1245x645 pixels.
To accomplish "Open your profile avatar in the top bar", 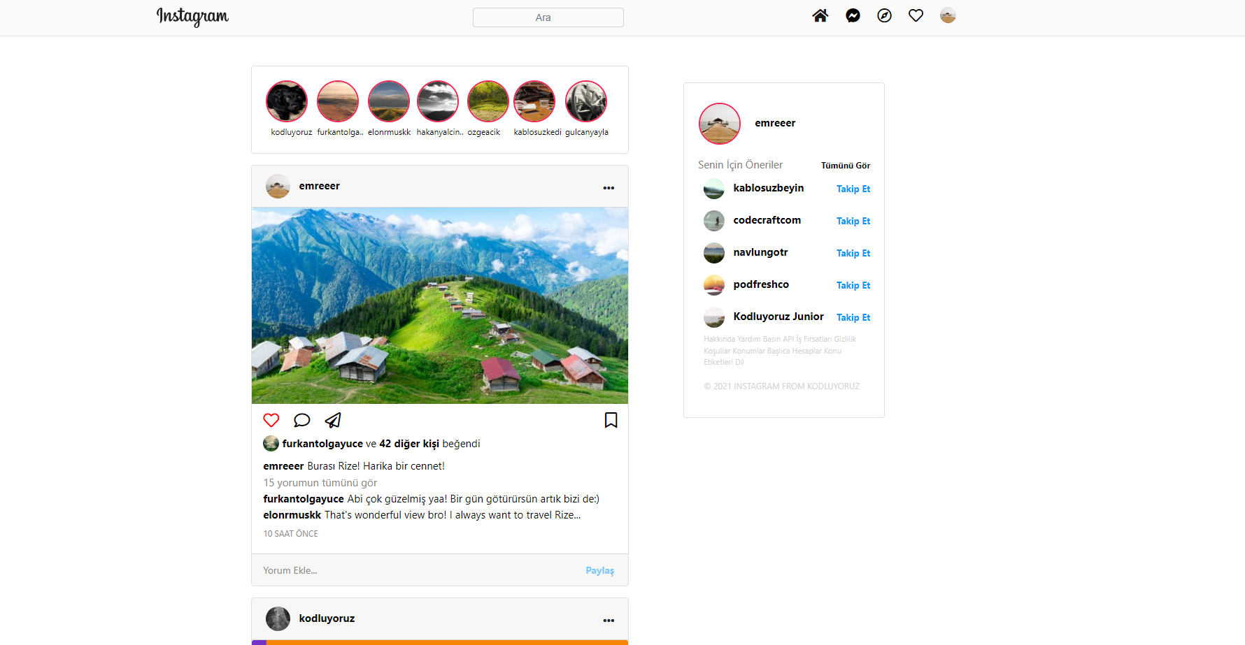I will (x=948, y=15).
